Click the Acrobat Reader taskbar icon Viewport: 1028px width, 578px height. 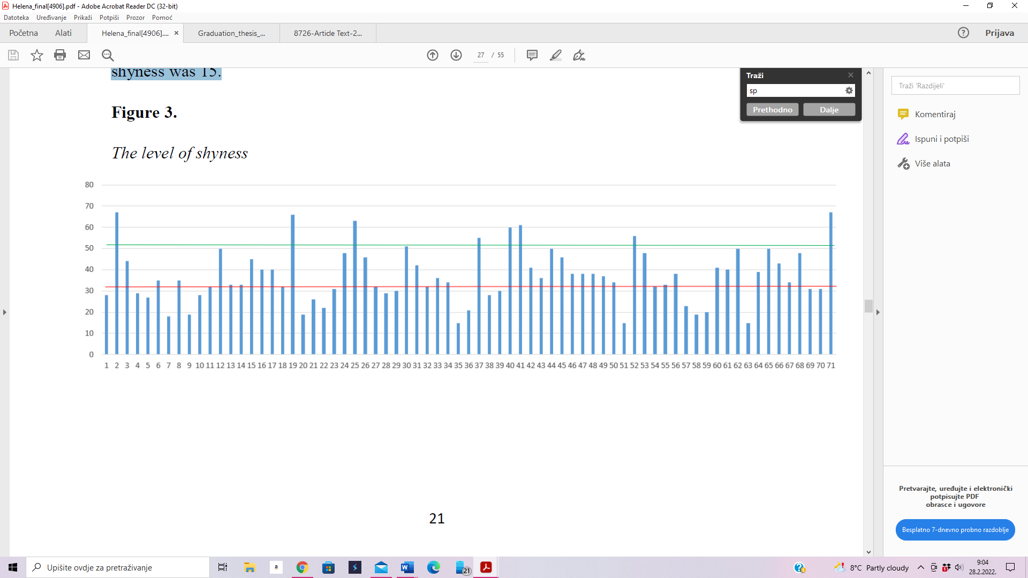tap(486, 567)
